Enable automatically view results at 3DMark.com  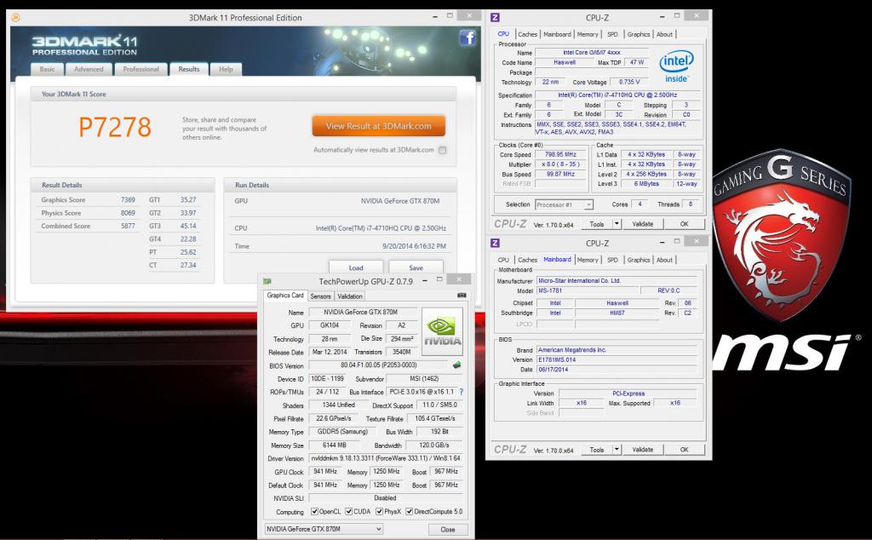click(x=442, y=150)
